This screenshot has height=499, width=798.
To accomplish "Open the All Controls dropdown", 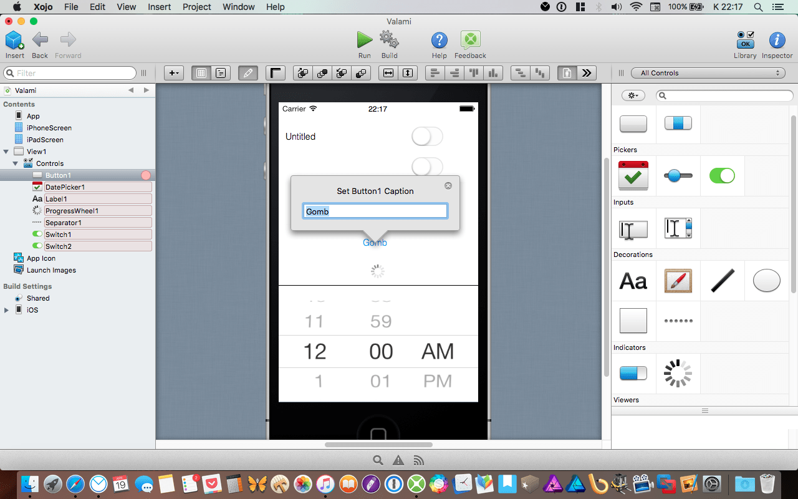I will click(708, 73).
